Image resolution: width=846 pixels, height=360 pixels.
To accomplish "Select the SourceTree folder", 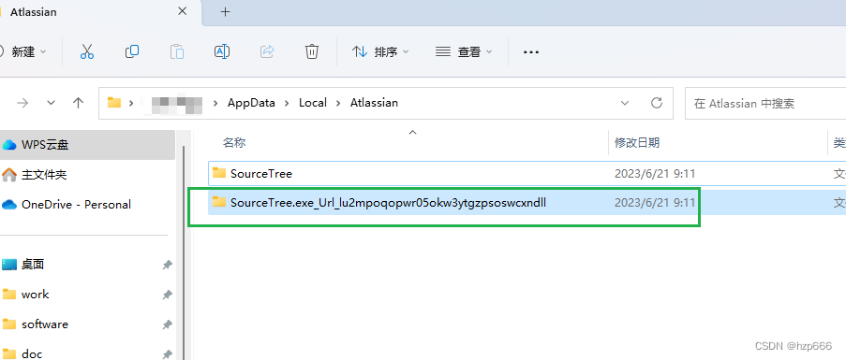I will point(527,173).
